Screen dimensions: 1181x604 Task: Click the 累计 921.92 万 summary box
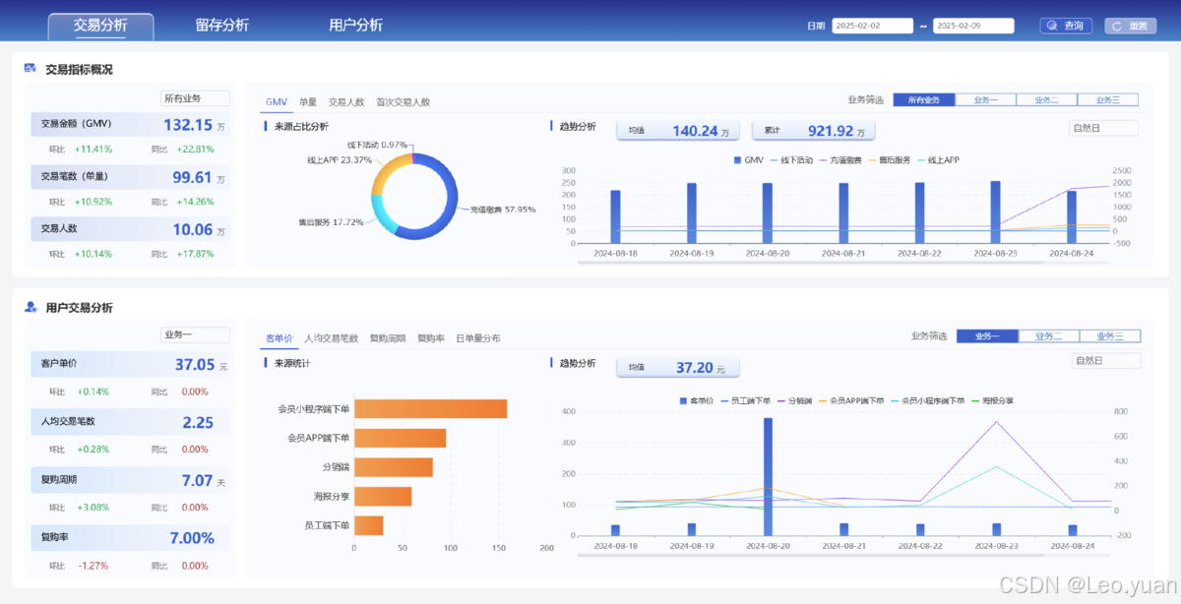pyautogui.click(x=813, y=131)
